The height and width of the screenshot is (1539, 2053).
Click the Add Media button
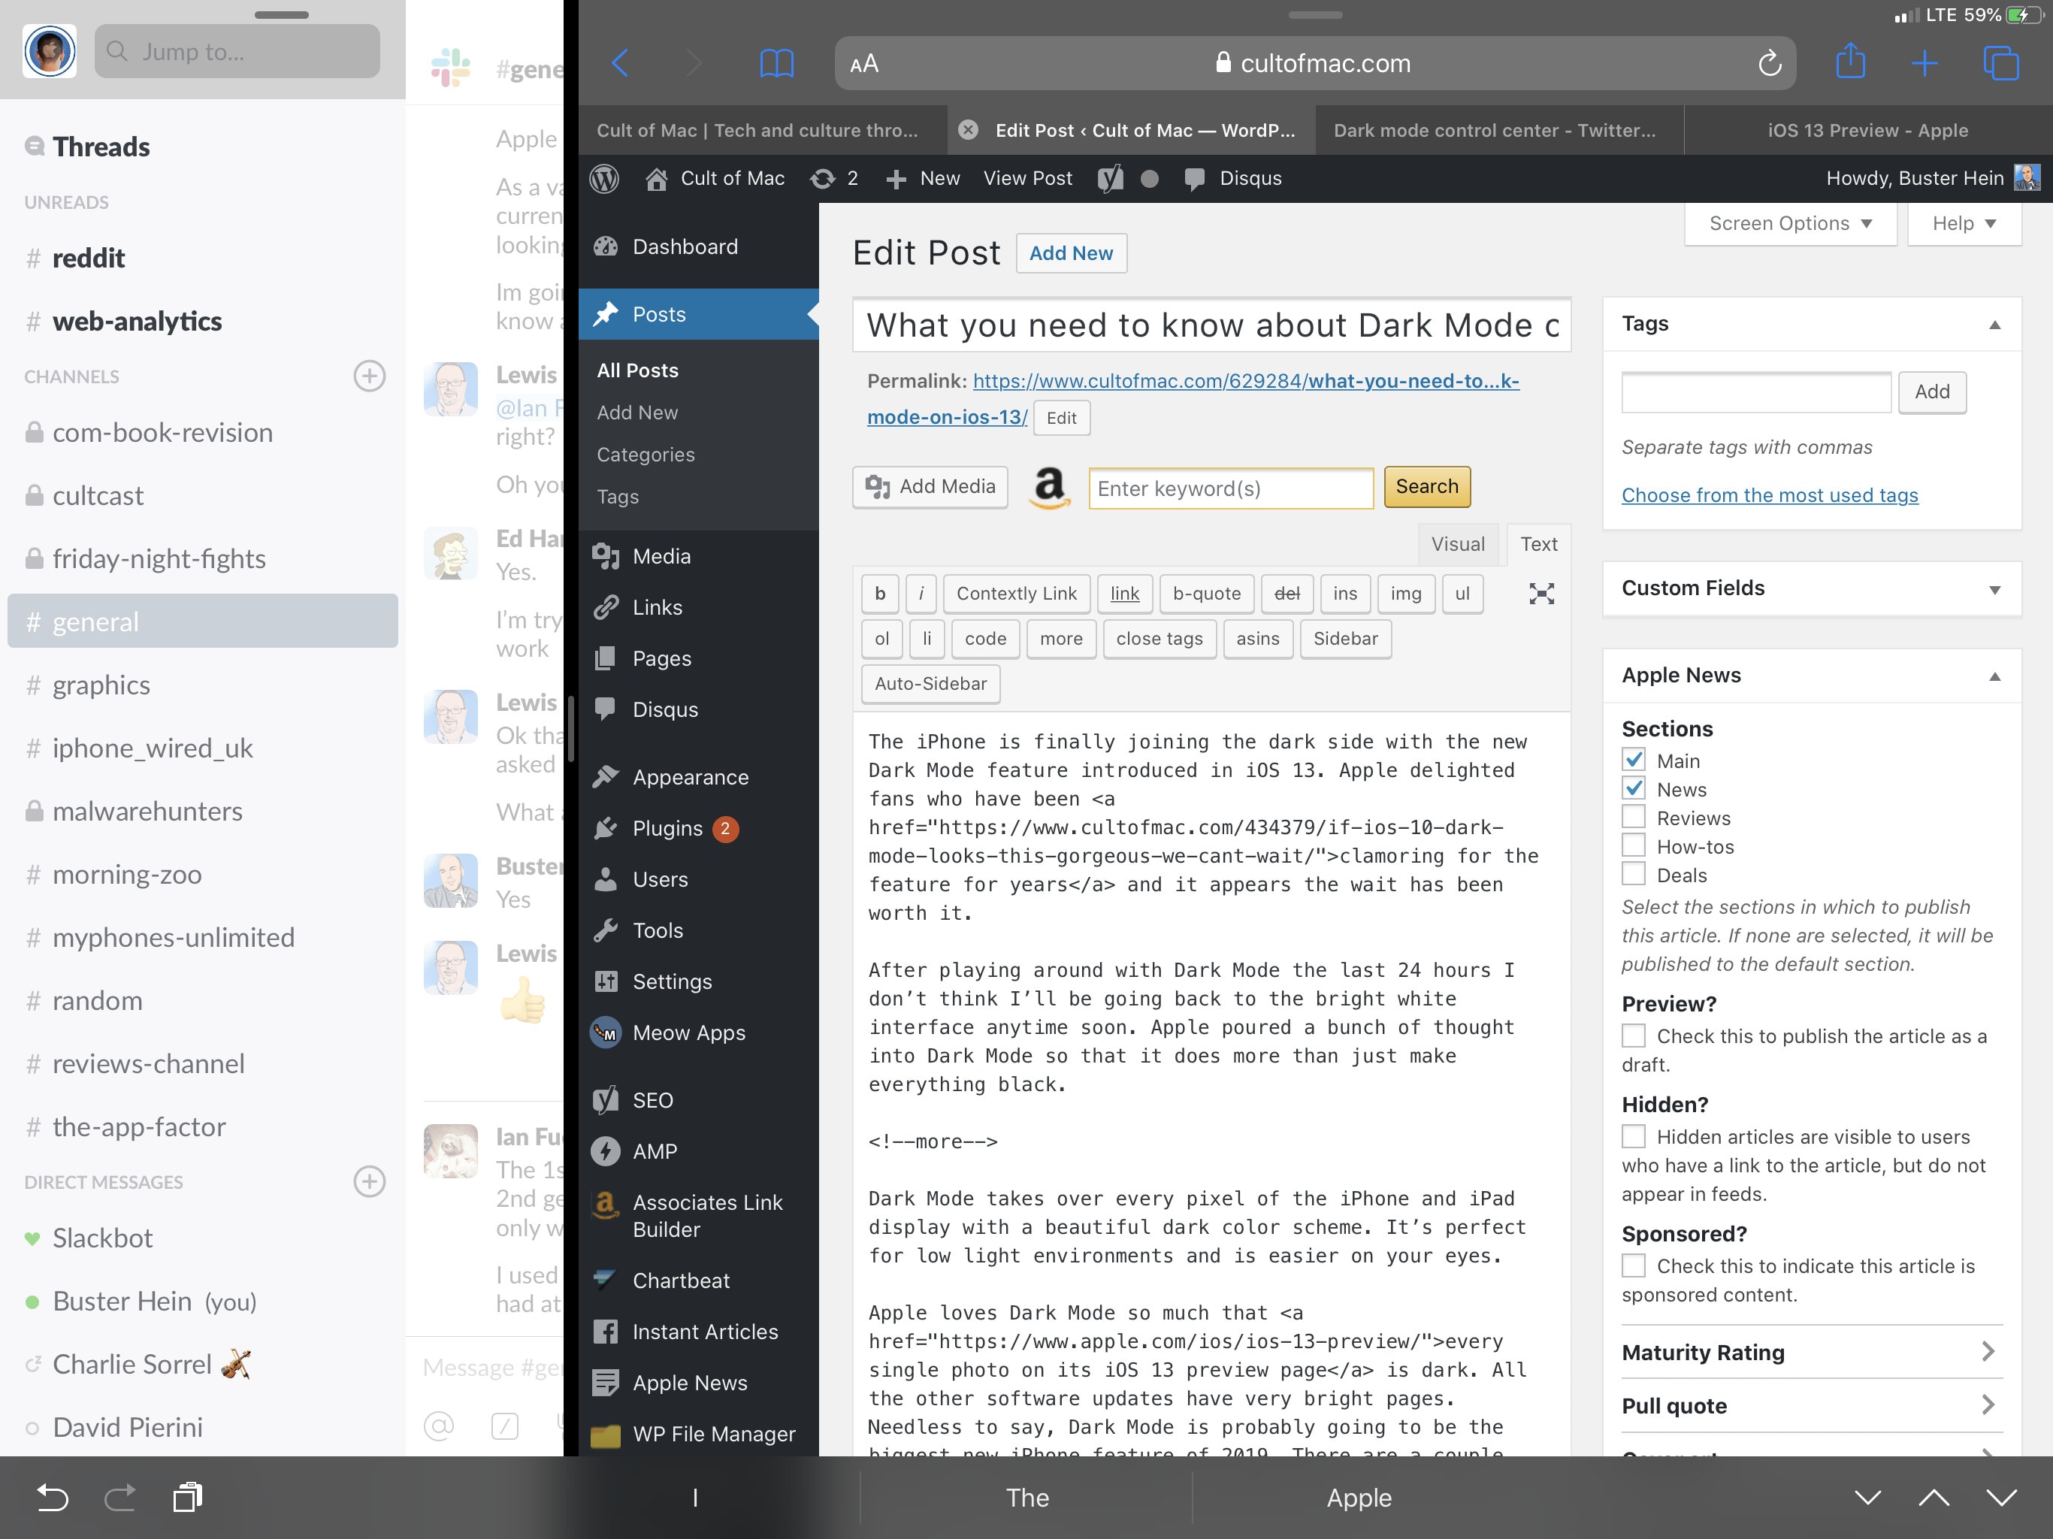930,486
